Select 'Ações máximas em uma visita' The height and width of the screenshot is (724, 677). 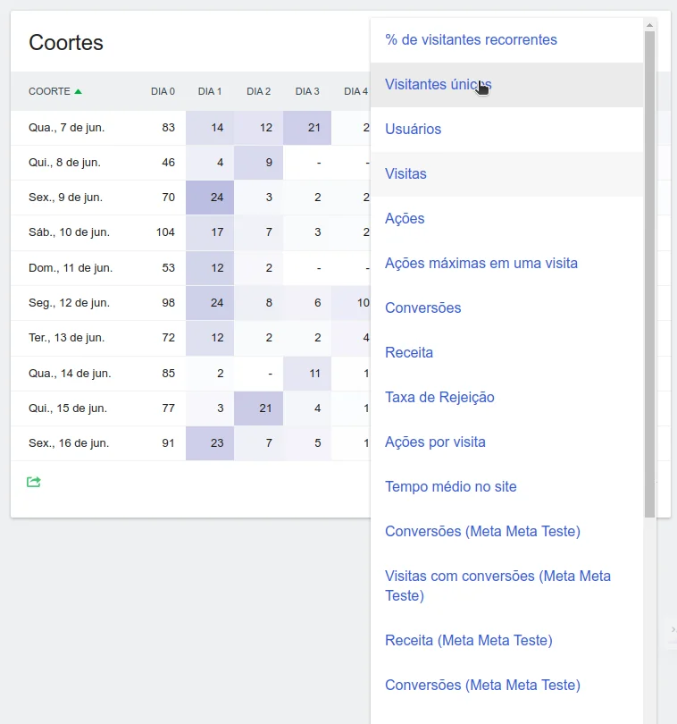coord(481,264)
